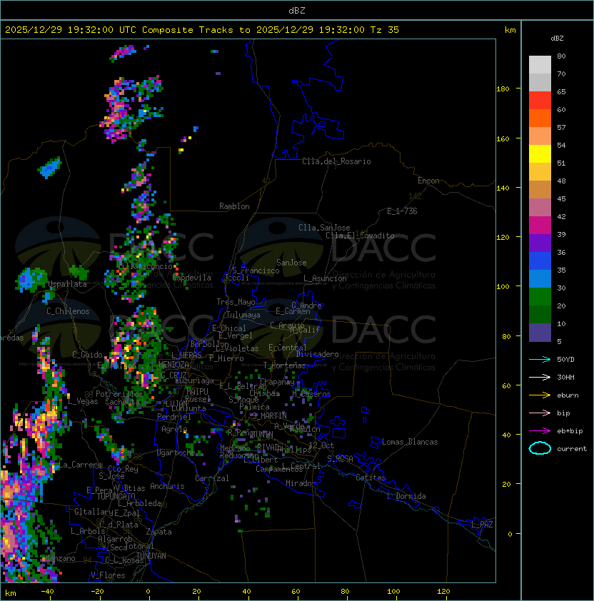This screenshot has width=594, height=601.
Task: Click the Mirador map label
Action: pyautogui.click(x=301, y=483)
